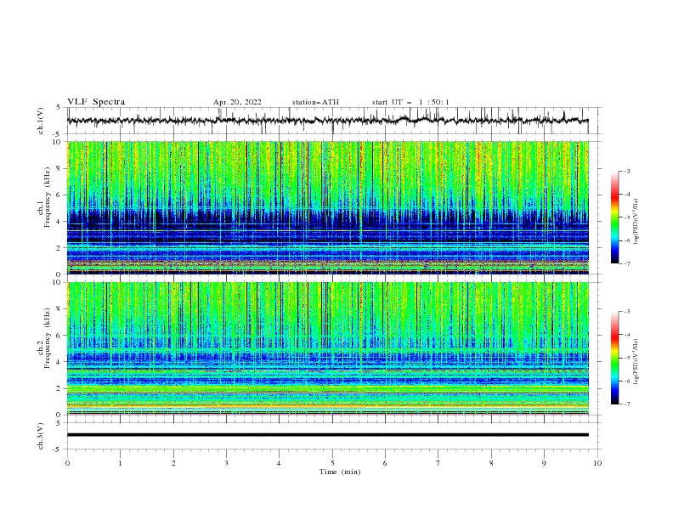Click the ch.2 color bar PSD label
Image resolution: width=673 pixels, height=520 pixels.
636,361
